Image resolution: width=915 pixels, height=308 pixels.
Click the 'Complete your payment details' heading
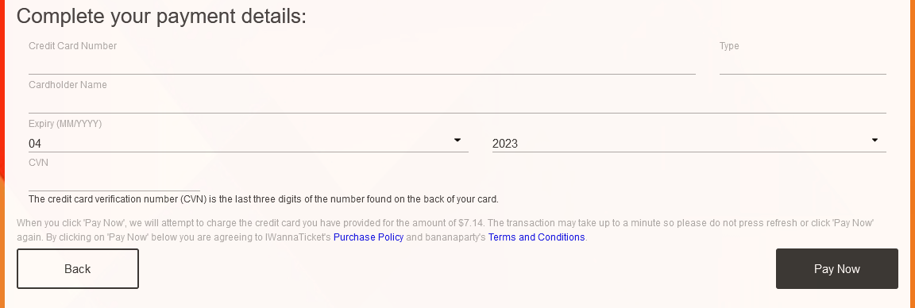coord(161,16)
